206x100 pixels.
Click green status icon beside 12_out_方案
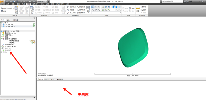(x=34, y=24)
